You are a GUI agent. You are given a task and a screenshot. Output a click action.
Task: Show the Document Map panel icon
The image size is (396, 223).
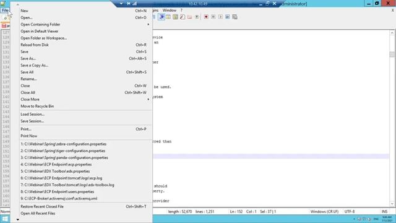pyautogui.click(x=175, y=17)
